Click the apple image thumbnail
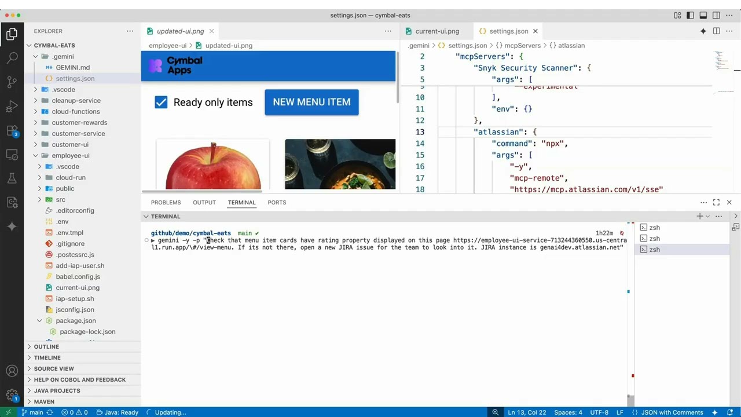 click(213, 164)
